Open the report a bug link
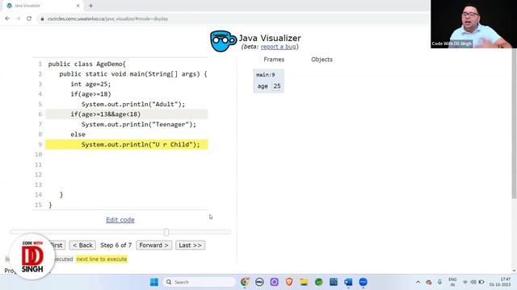The width and height of the screenshot is (517, 290). (279, 47)
